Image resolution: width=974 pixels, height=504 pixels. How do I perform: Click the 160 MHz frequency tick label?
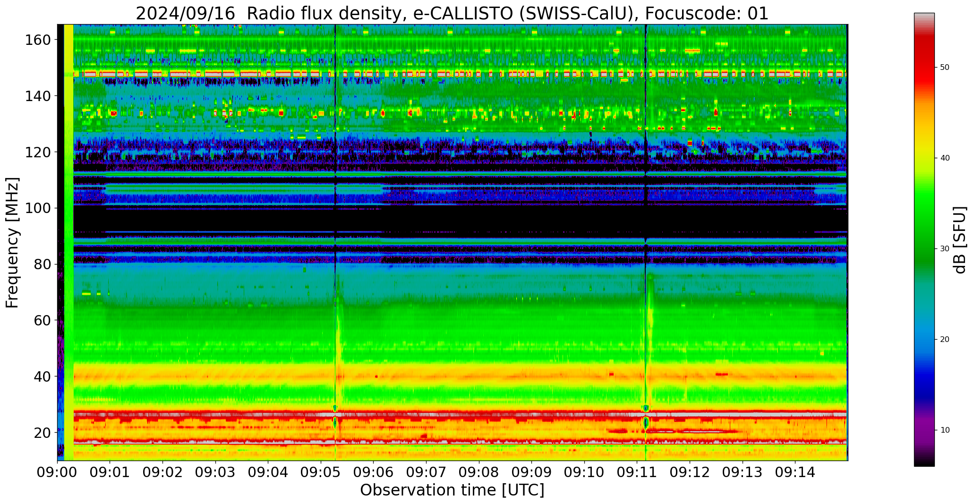pos(38,40)
